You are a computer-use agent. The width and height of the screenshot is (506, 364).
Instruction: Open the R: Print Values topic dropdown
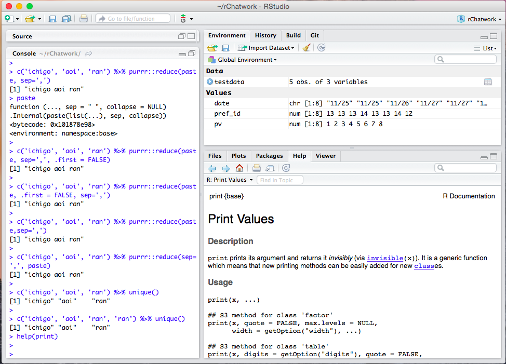click(x=230, y=180)
